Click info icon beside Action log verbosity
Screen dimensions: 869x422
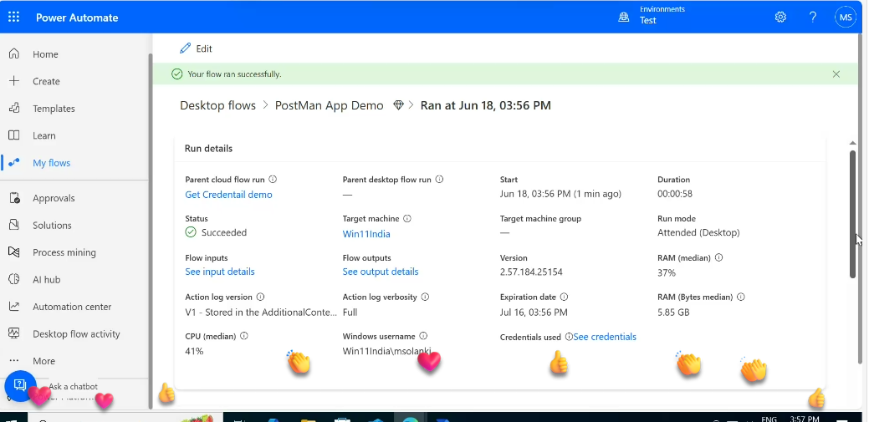(x=425, y=297)
